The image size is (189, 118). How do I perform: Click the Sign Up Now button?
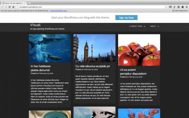coord(126,18)
